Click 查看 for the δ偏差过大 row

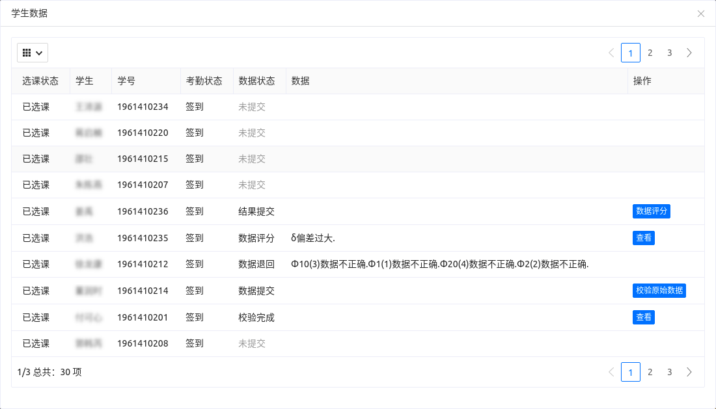click(x=643, y=238)
